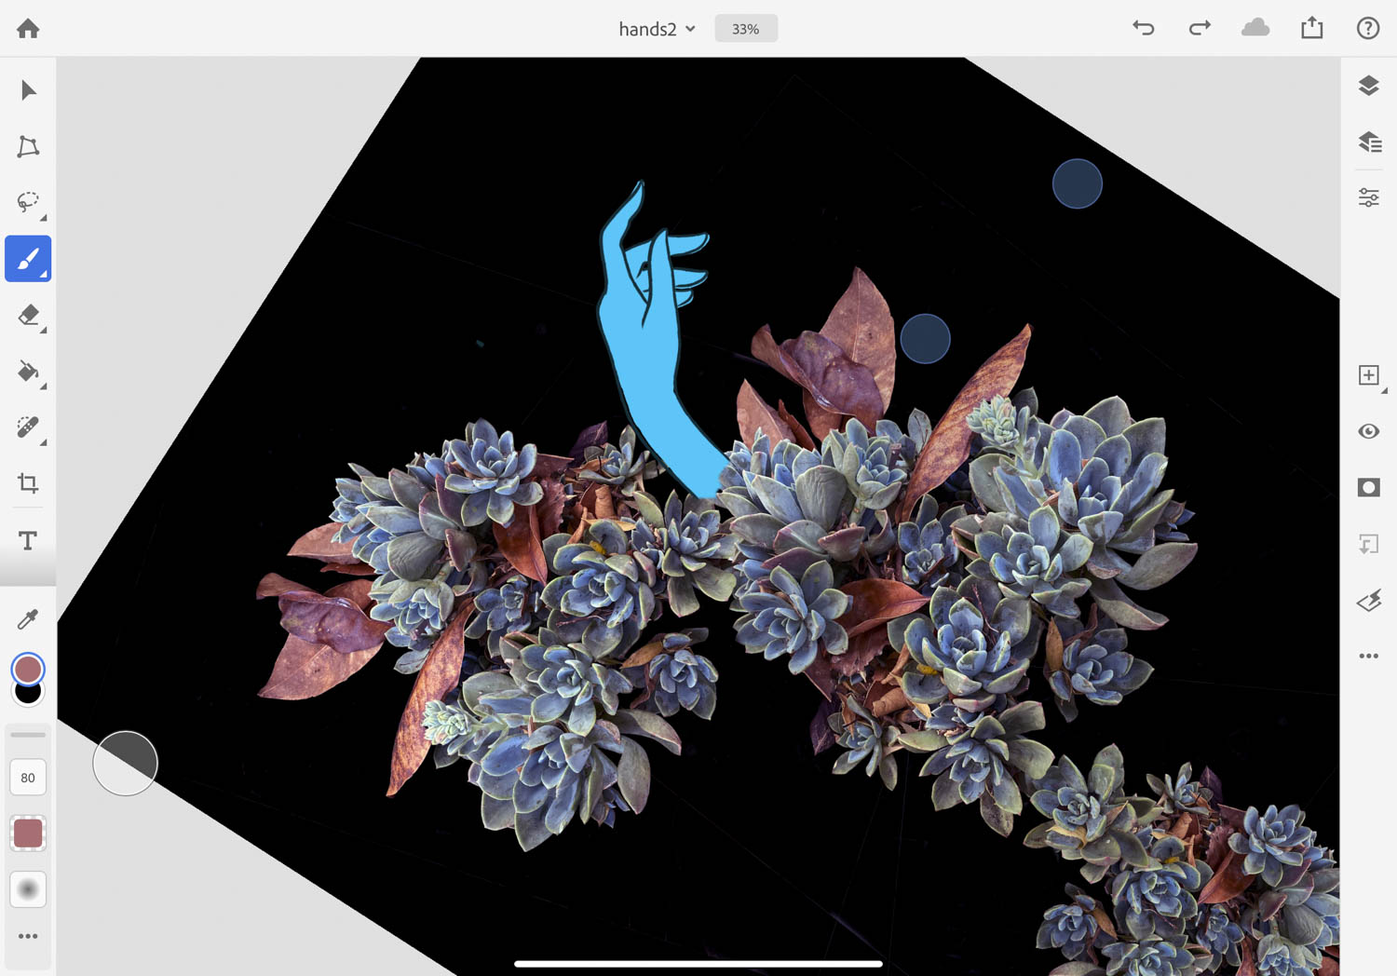Tap the brush size value 80
This screenshot has height=976, width=1397.
tap(28, 778)
